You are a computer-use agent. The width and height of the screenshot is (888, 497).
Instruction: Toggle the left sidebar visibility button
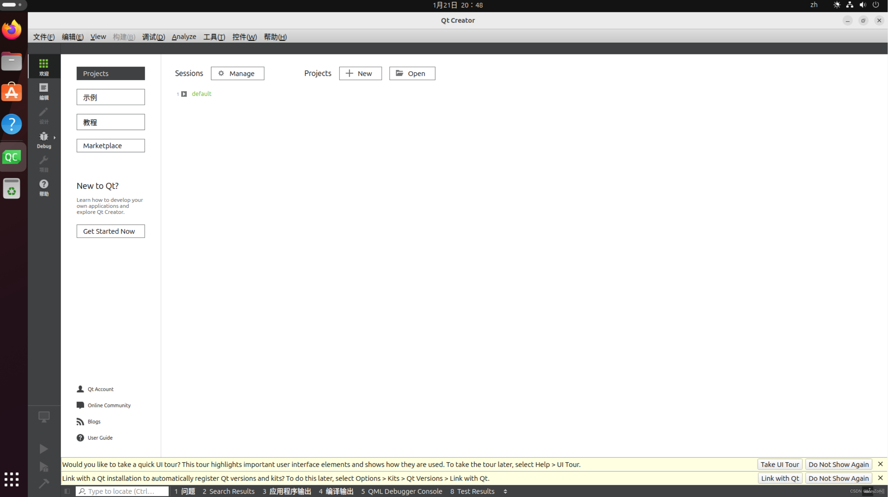(67, 491)
